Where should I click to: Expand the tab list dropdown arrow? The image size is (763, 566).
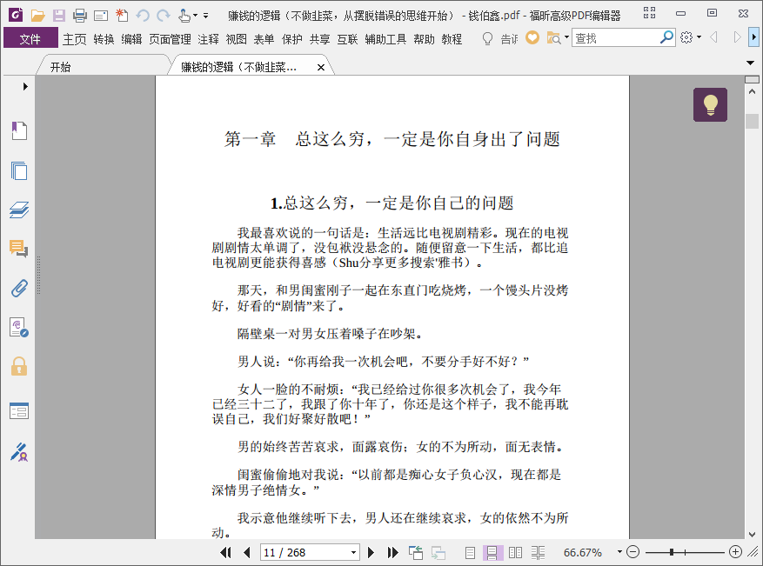750,63
